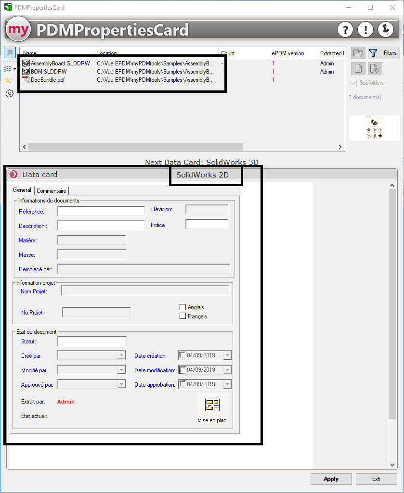
Task: Switch to the Commentaire tab
Action: (52, 191)
